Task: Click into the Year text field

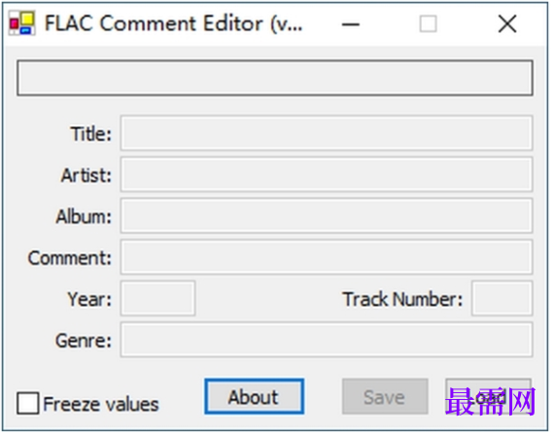Action: click(x=157, y=298)
